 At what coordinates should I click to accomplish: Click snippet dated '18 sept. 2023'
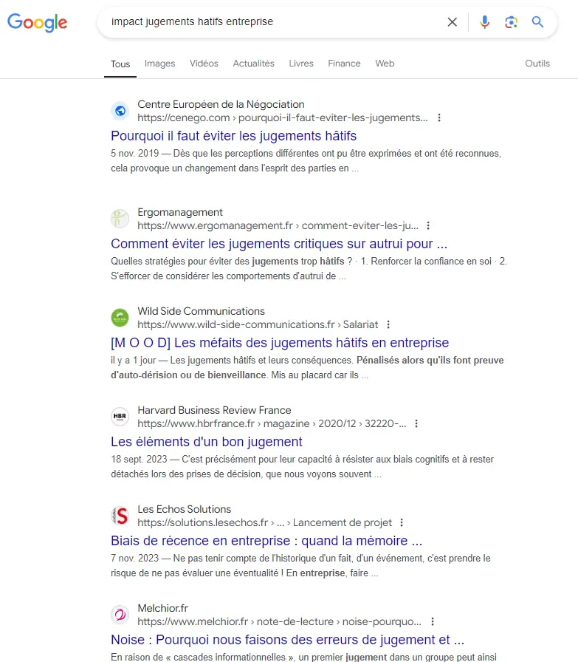coord(302,466)
